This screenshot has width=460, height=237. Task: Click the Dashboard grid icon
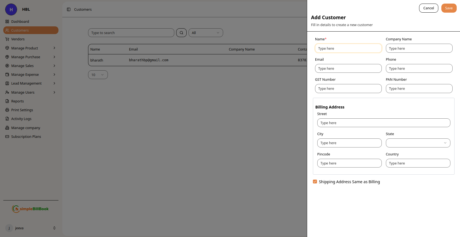click(7, 21)
